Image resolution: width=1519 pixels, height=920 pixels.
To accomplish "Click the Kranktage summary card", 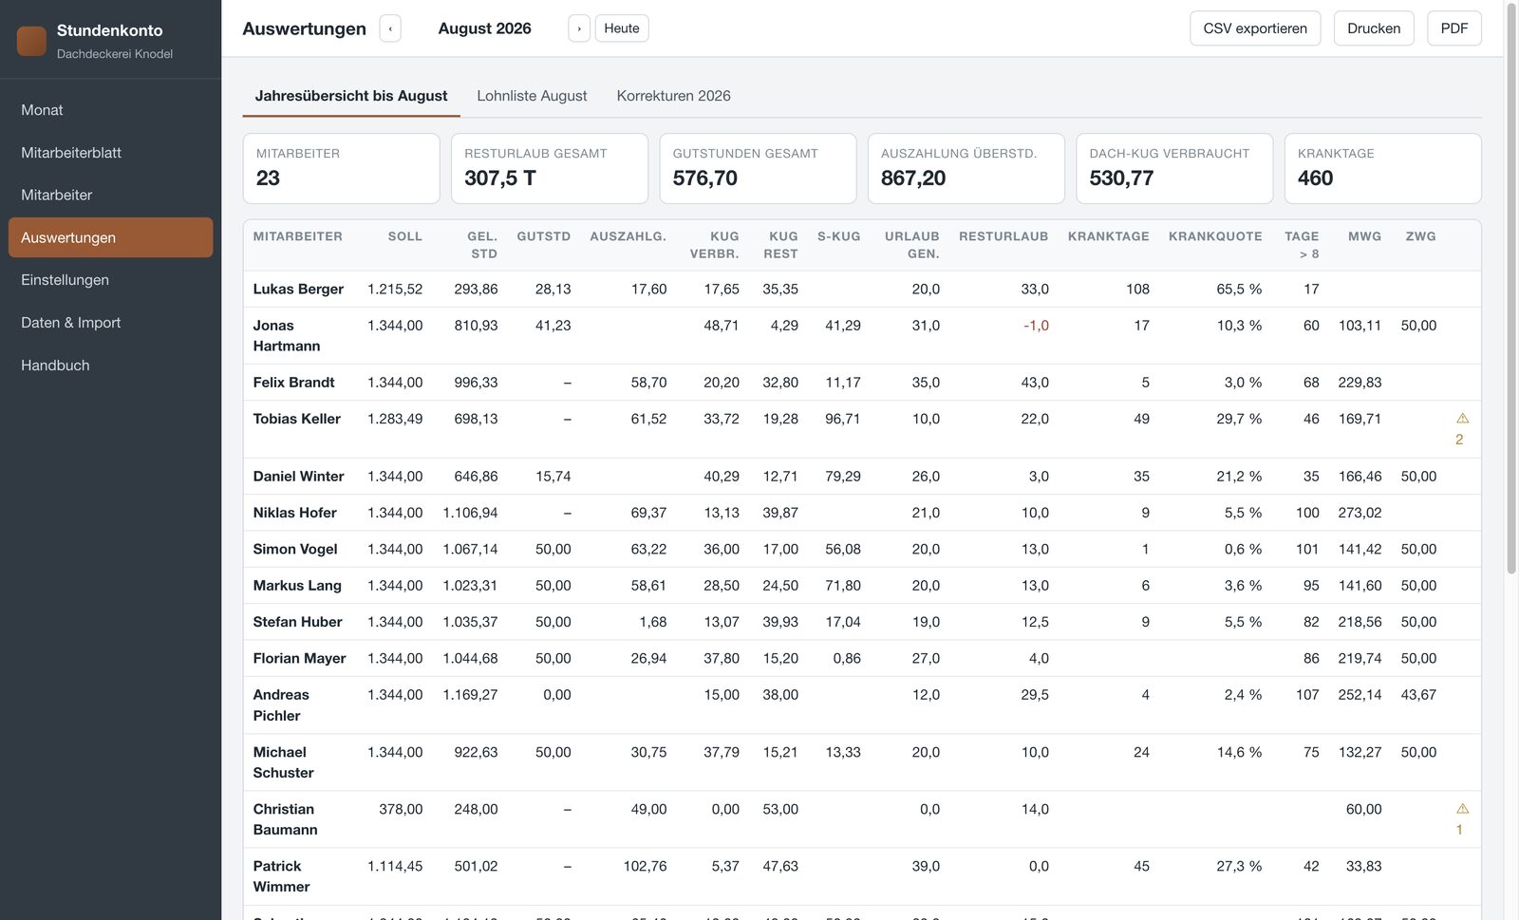I will pyautogui.click(x=1382, y=168).
